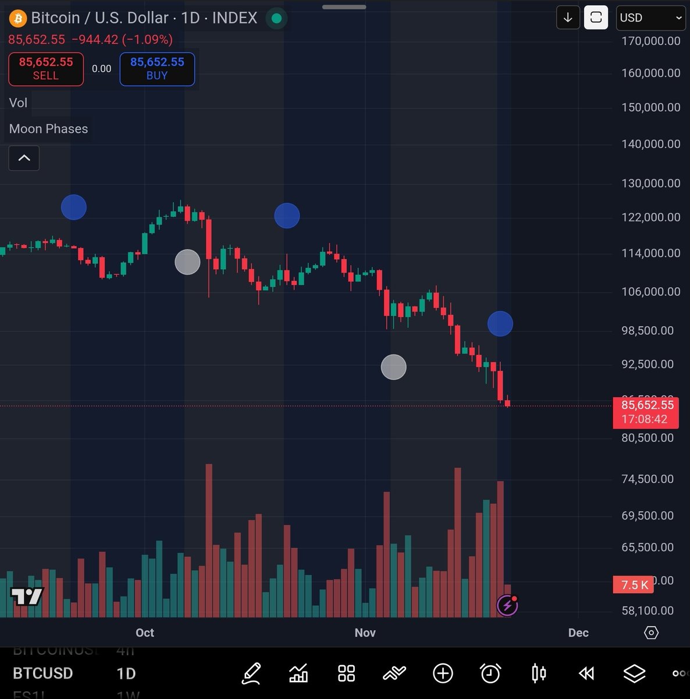Select the Vol indicator label

[x=18, y=103]
